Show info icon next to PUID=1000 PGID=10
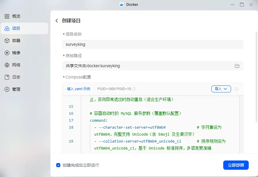 (x=134, y=89)
